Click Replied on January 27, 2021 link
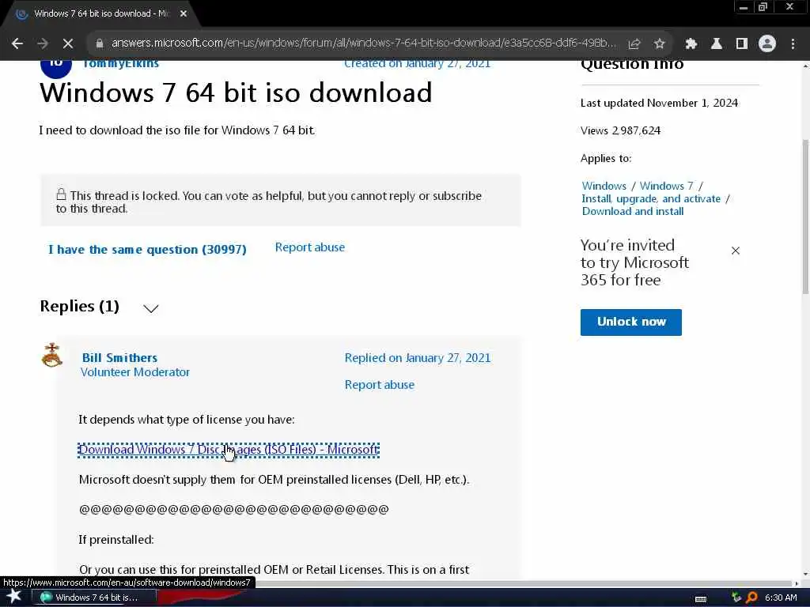The width and height of the screenshot is (810, 607). point(418,358)
